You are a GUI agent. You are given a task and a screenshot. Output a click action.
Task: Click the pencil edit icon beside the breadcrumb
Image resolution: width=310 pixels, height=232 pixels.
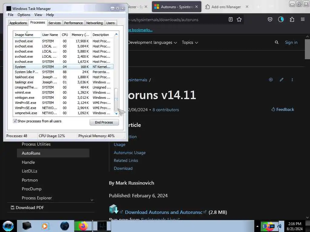coord(282,80)
